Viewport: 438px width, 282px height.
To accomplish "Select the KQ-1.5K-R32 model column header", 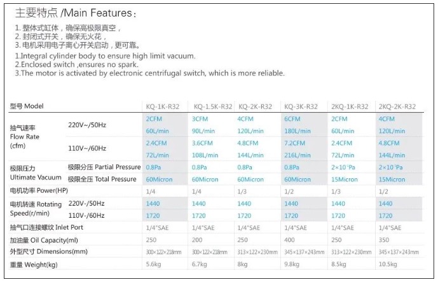I will [213, 106].
